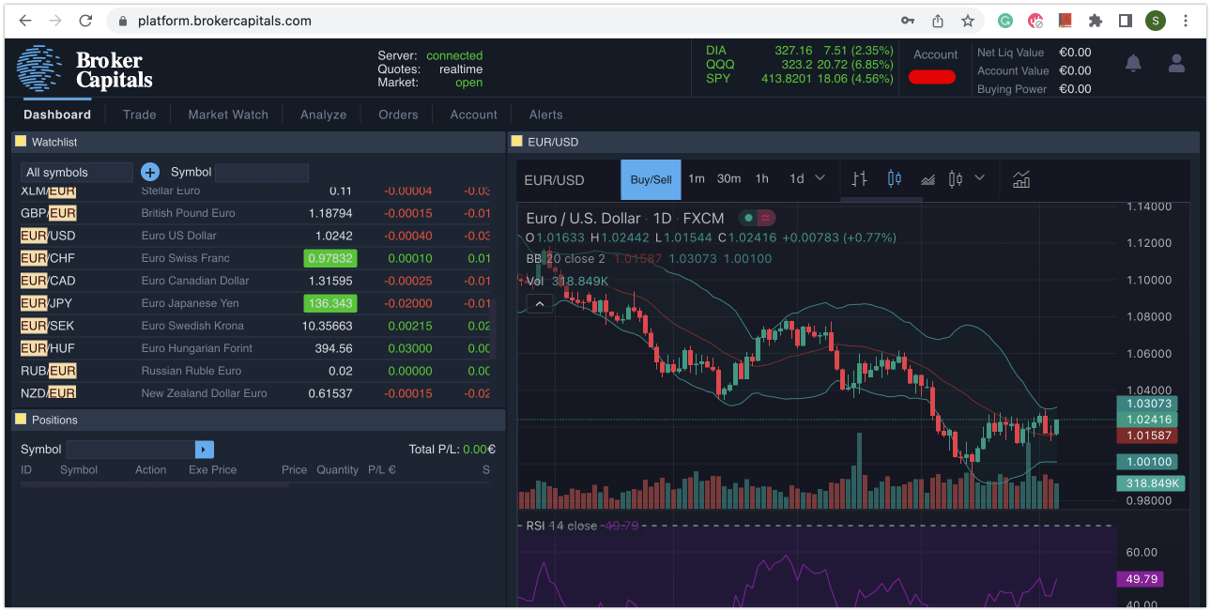1211x612 pixels.
Task: Reload the Broker Capitals page
Action: pos(85,21)
